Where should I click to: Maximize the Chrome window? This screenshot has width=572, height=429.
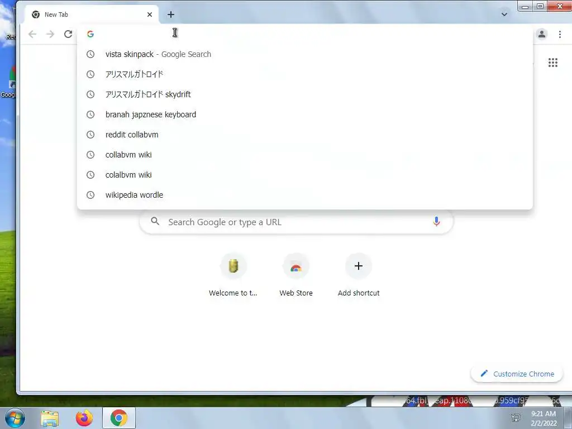point(540,6)
